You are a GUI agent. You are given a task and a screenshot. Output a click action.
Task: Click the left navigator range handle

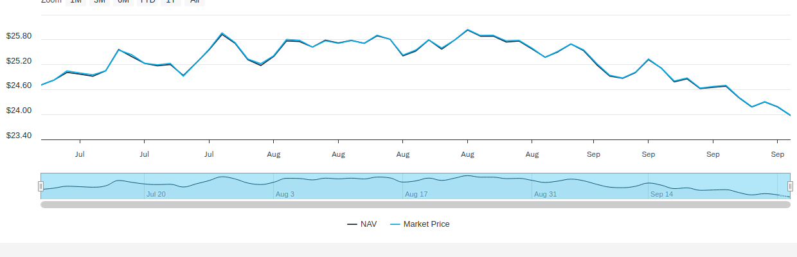tap(40, 186)
